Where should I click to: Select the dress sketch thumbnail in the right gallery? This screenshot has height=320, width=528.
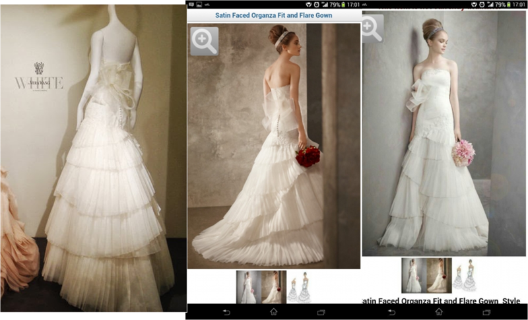tap(464, 276)
